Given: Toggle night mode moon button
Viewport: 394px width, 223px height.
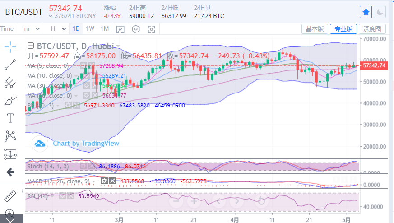Looking at the screenshot, I should (380, 12).
